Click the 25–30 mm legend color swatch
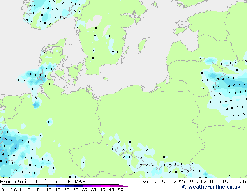The image size is (247, 191). tap(79, 186)
